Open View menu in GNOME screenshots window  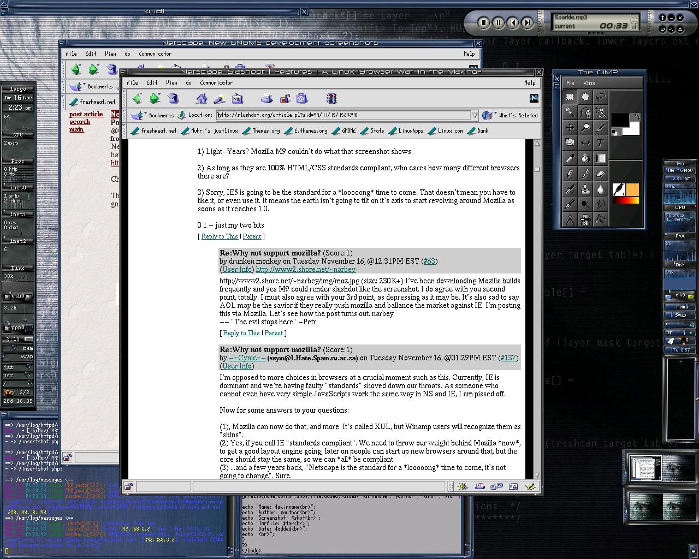110,54
